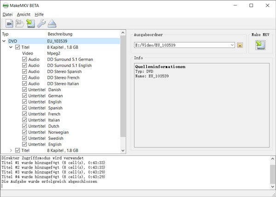Click the tree scrollbar down arrow

(x=123, y=150)
